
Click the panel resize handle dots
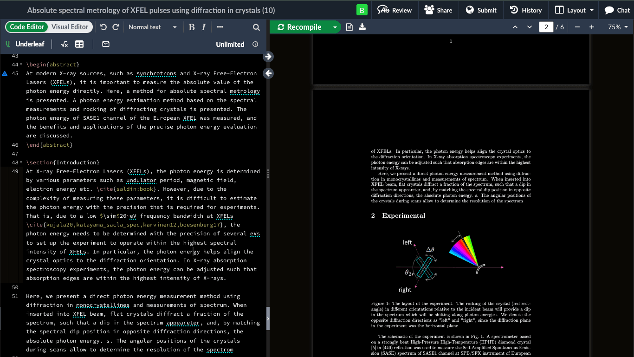[x=268, y=174]
